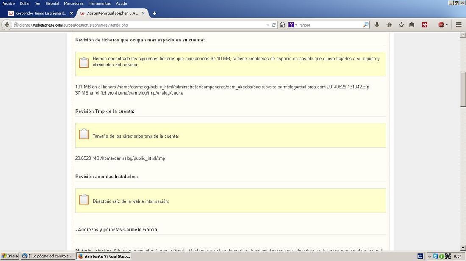Open the Historial menu
The image size is (466, 261).
tap(52, 3)
